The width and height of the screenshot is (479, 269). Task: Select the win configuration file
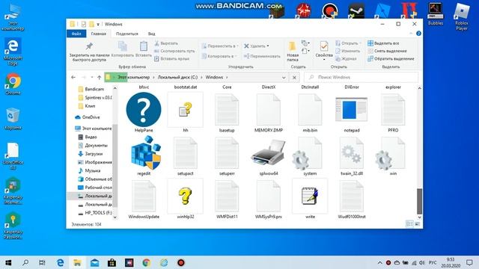[x=391, y=153]
